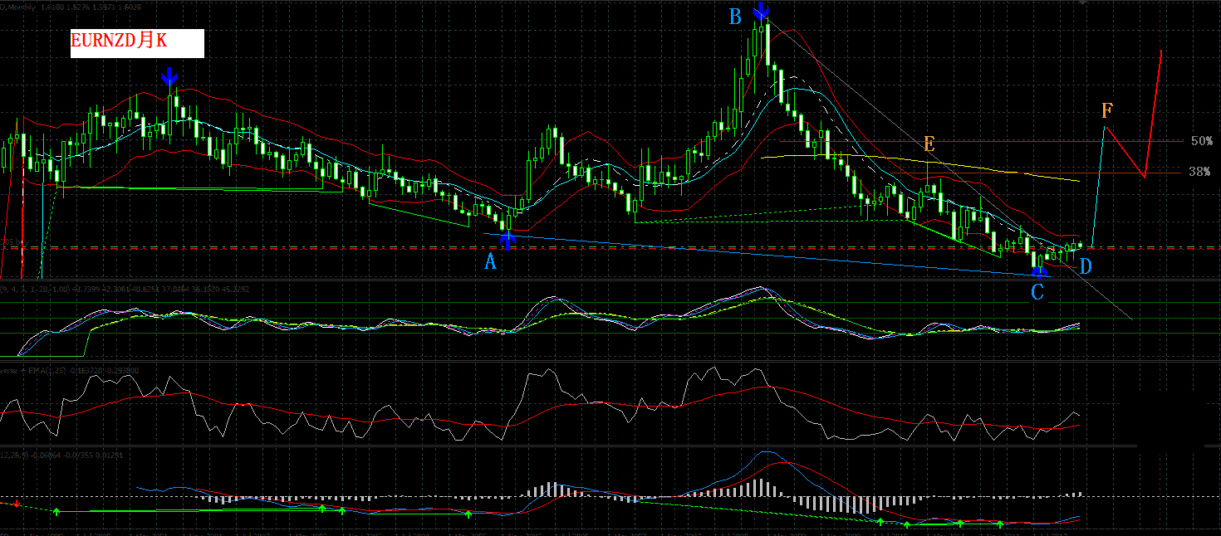Image resolution: width=1221 pixels, height=536 pixels.
Task: Select the 38% retracement level label
Action: (1200, 172)
